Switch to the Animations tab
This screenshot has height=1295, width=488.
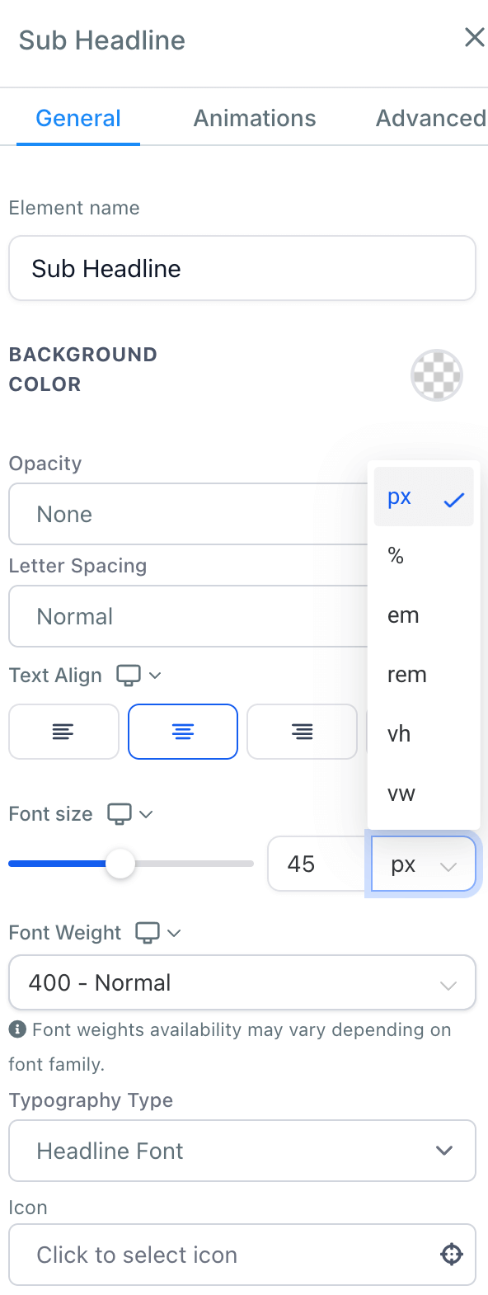(x=255, y=118)
